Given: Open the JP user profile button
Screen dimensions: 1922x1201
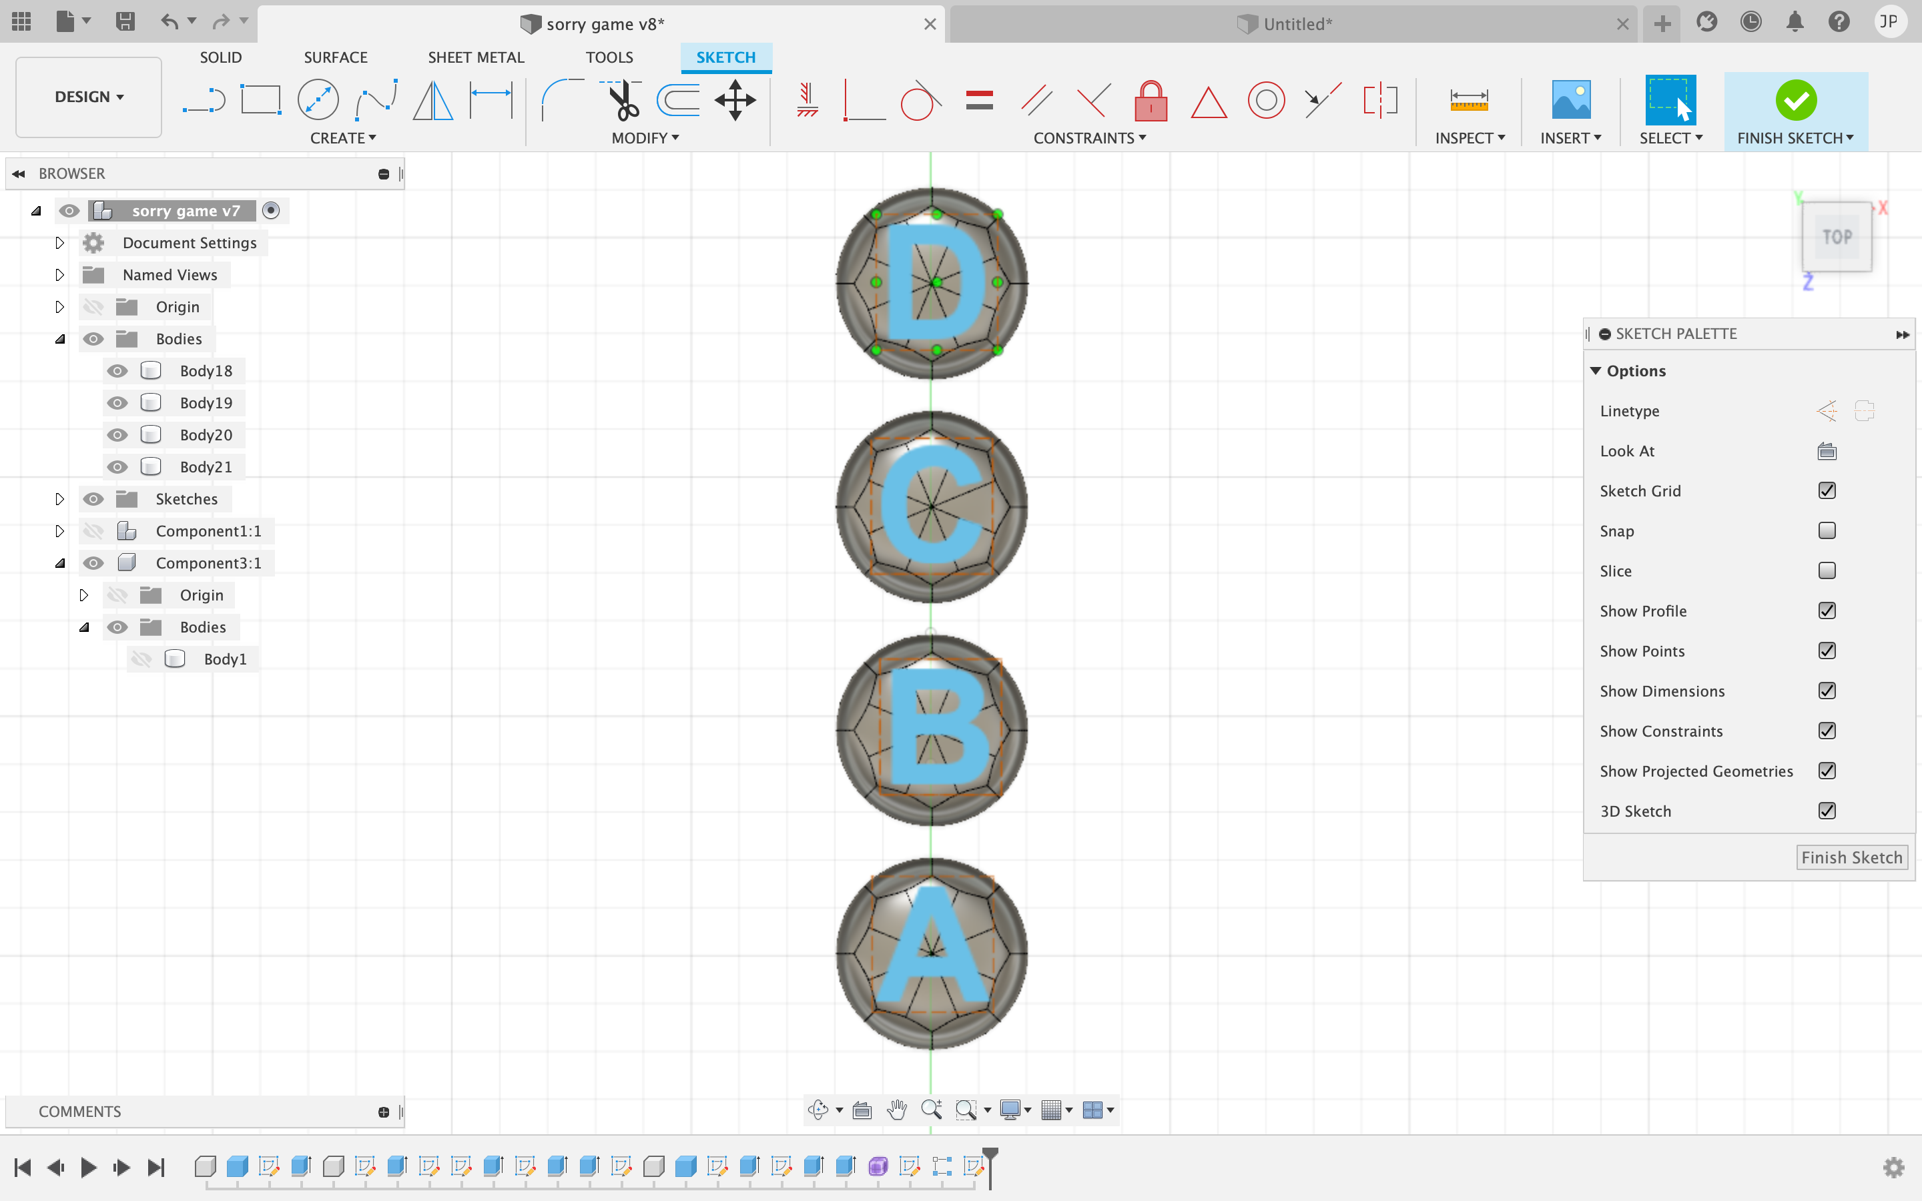Looking at the screenshot, I should point(1889,21).
